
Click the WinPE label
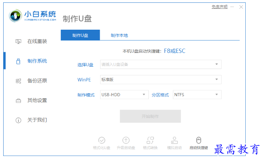click(84, 80)
